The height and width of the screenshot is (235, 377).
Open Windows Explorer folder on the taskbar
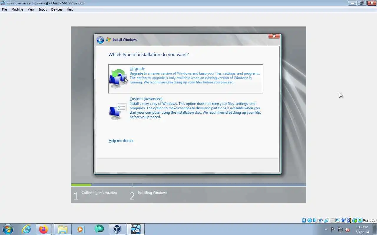(x=62, y=229)
